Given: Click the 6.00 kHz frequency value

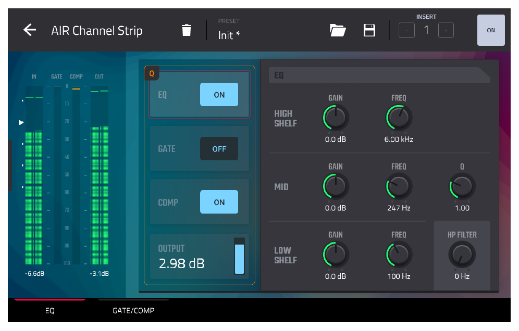Looking at the screenshot, I should (399, 139).
